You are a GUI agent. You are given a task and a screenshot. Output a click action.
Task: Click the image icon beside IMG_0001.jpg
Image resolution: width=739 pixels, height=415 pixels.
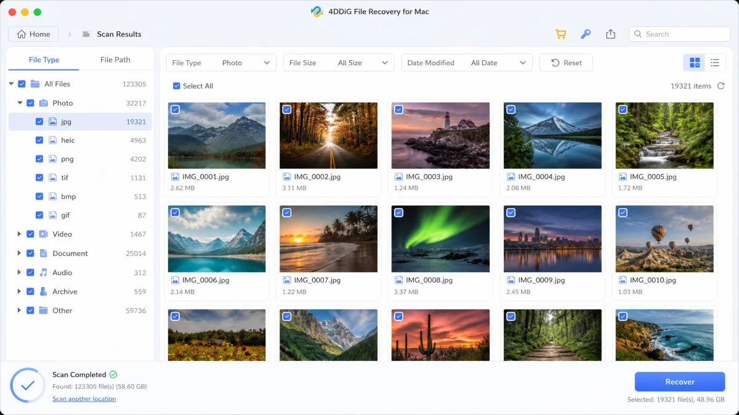[175, 177]
